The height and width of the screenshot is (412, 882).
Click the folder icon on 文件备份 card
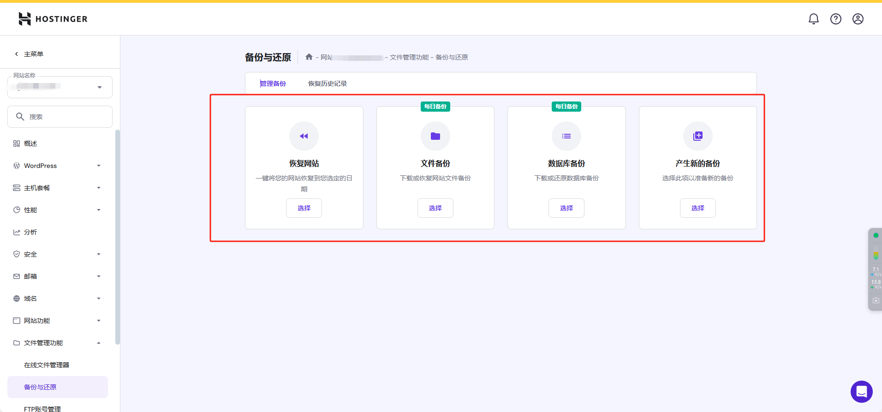coord(435,136)
